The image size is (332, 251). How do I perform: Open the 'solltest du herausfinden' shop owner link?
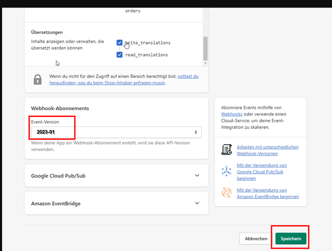(x=124, y=80)
